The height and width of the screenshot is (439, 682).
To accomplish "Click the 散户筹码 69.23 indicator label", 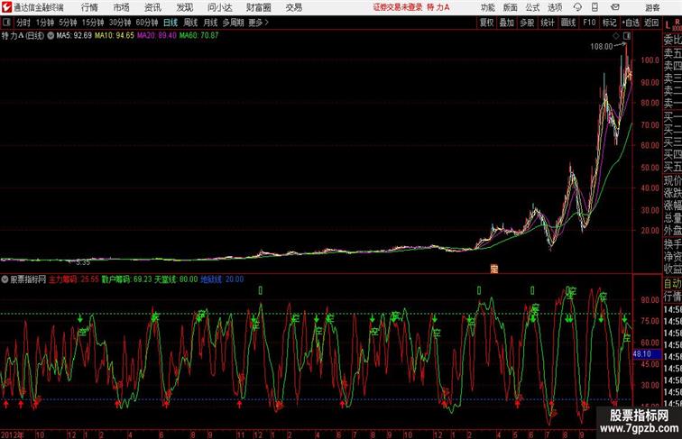I will click(127, 279).
